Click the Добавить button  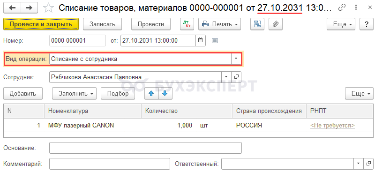click(x=23, y=93)
